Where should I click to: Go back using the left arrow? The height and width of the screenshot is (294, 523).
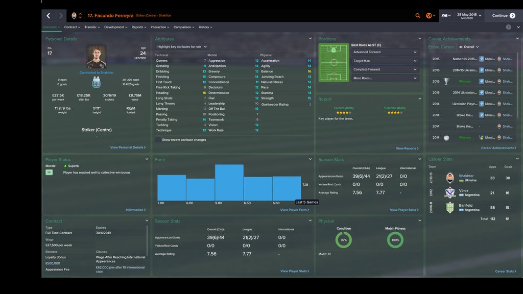pos(49,16)
